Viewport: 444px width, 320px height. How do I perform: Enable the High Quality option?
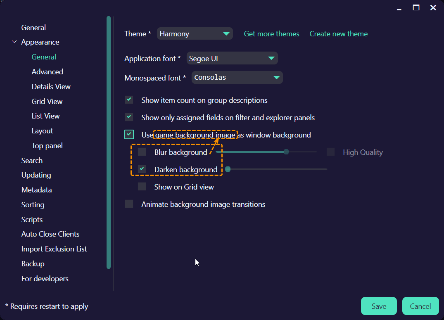330,152
